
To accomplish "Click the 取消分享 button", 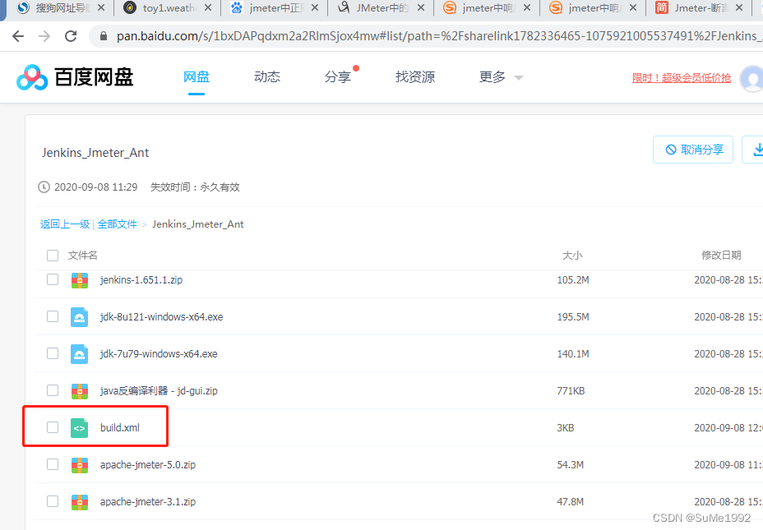I will coord(693,150).
